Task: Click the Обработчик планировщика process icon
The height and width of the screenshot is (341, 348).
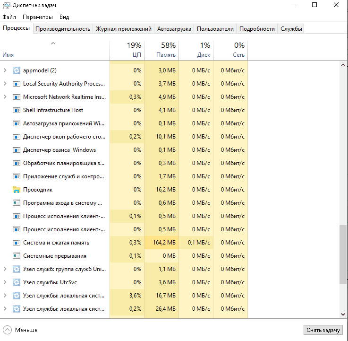Action: [x=17, y=163]
